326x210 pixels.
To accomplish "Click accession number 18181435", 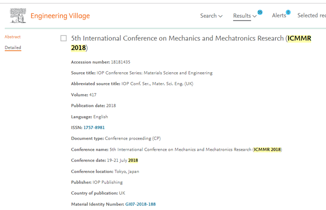I will point(120,62).
